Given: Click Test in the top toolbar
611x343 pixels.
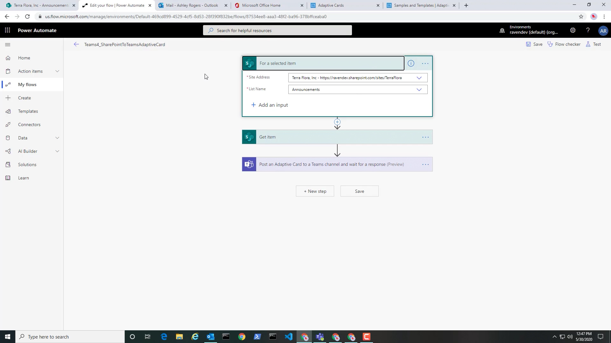Looking at the screenshot, I should click(593, 44).
